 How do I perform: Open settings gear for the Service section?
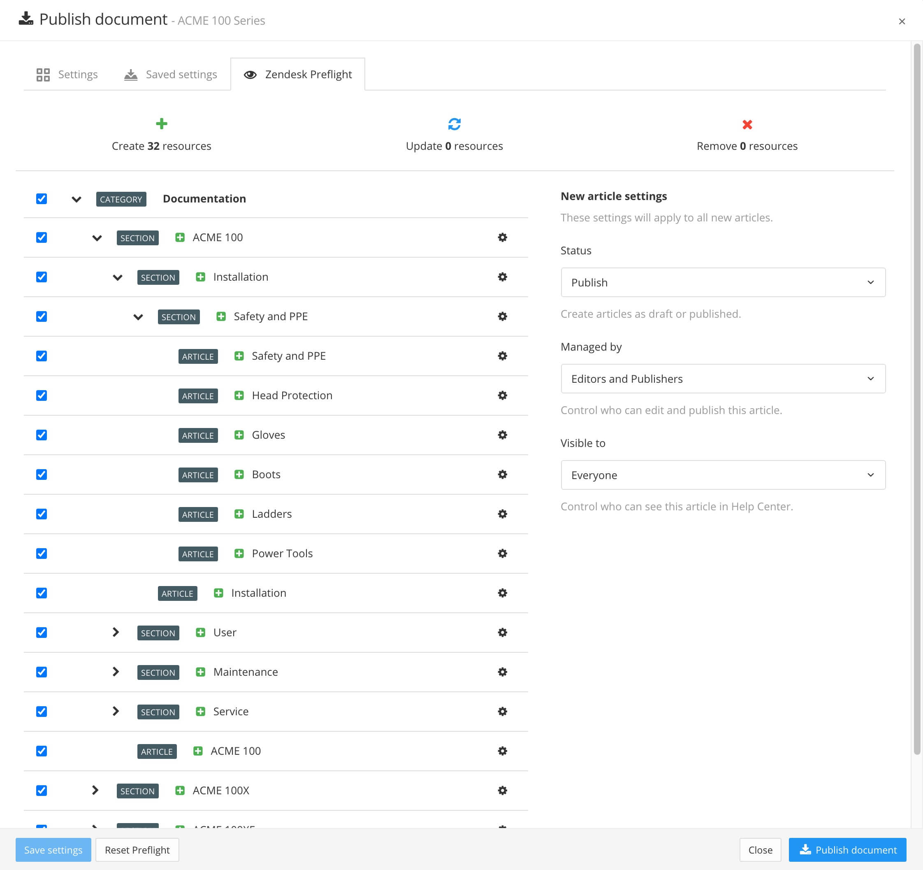[502, 712]
